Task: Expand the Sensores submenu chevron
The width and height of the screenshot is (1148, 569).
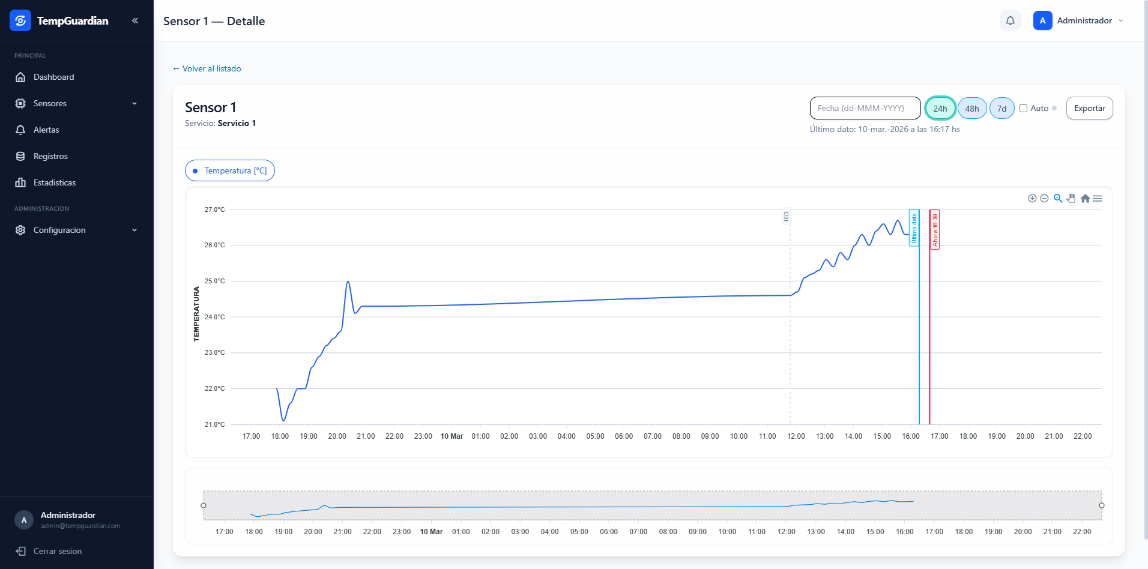Action: [134, 103]
